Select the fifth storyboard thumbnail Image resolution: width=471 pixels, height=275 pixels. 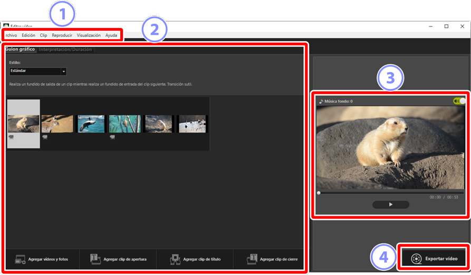point(159,124)
